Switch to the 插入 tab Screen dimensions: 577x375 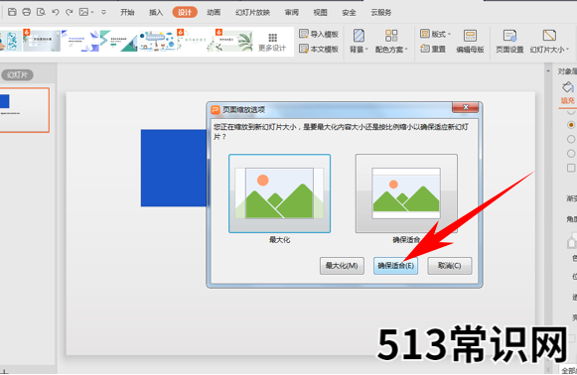pyautogui.click(x=156, y=13)
